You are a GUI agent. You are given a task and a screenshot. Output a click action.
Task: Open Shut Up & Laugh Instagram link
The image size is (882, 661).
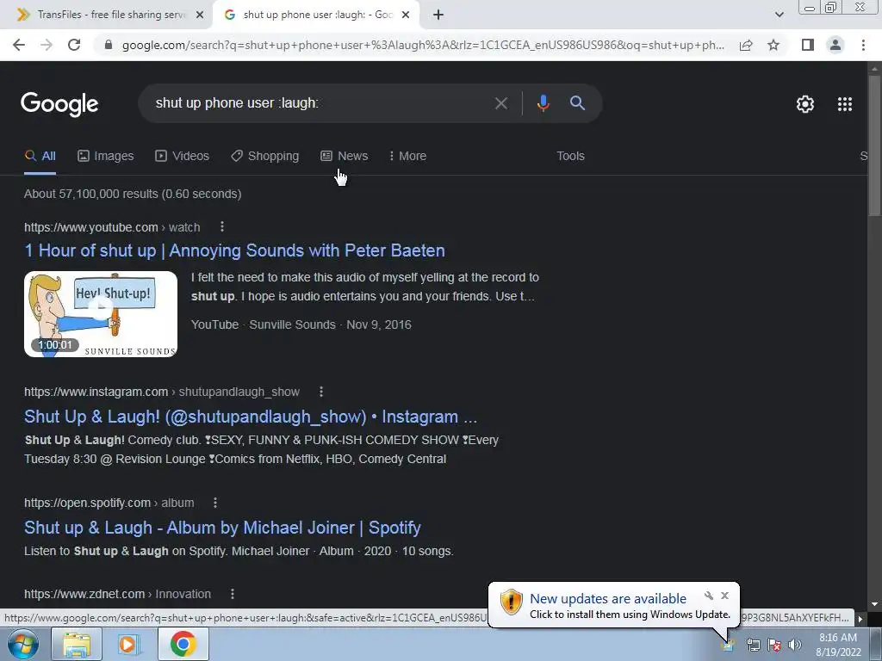click(251, 417)
